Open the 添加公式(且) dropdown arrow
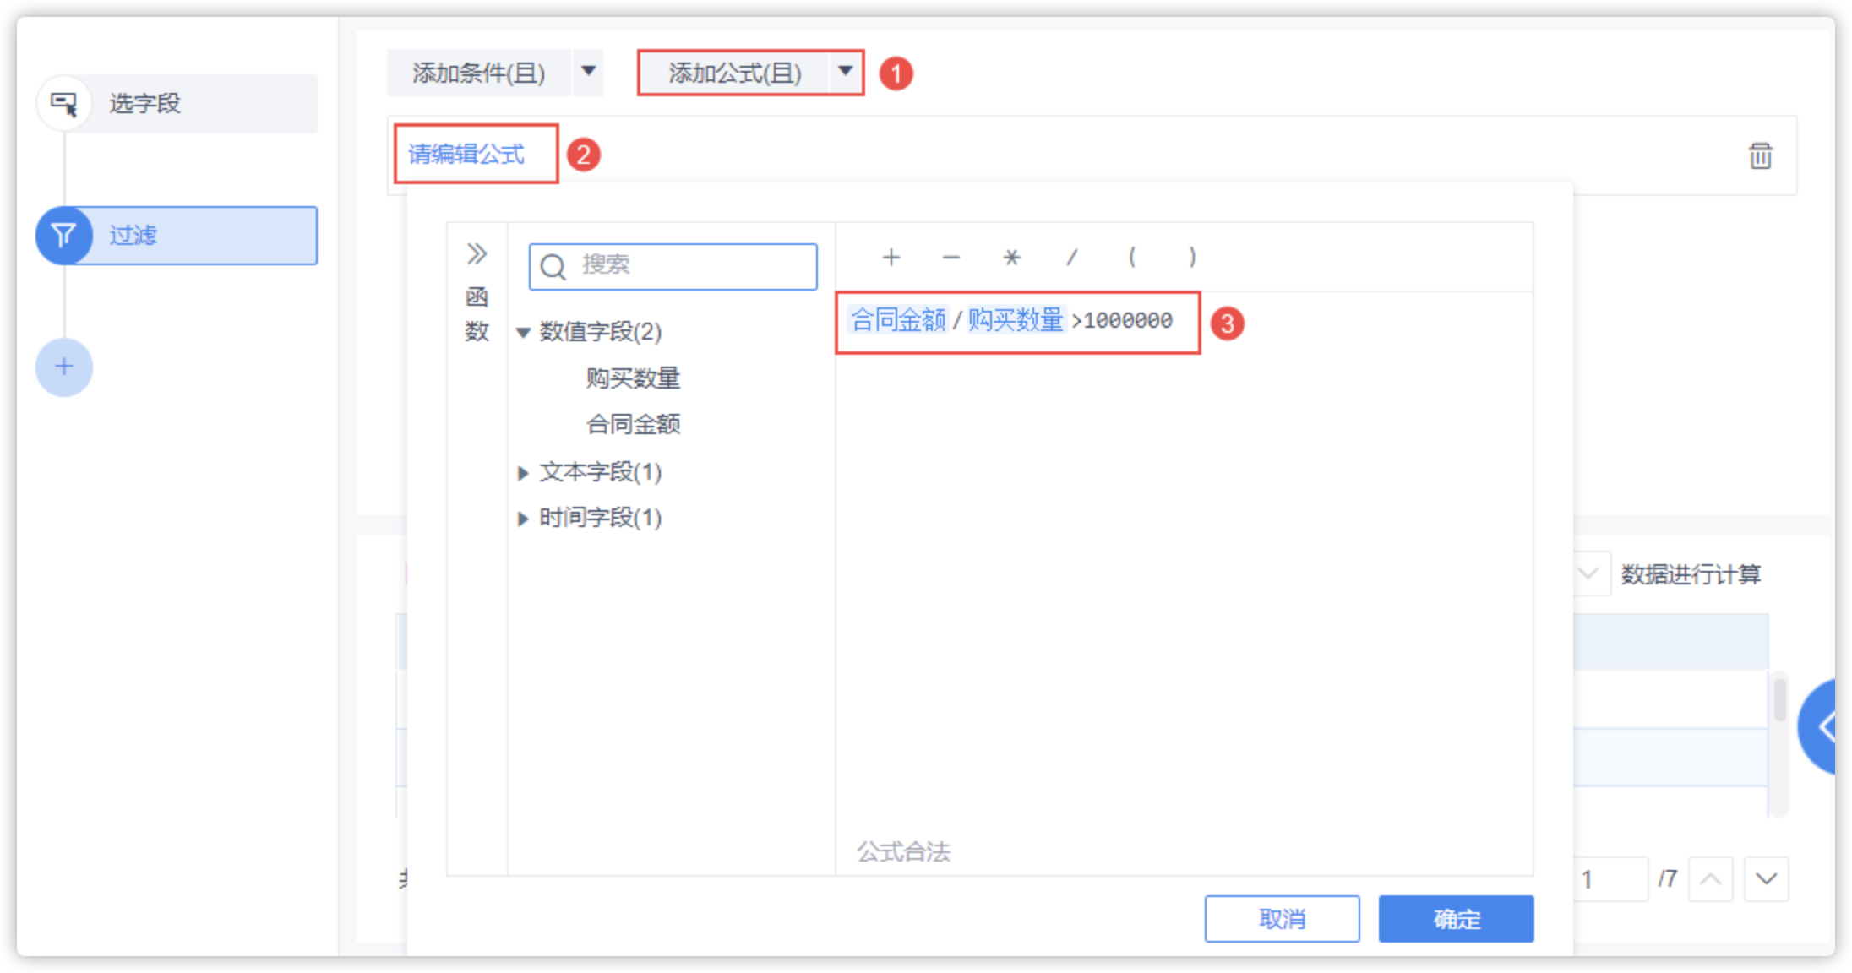This screenshot has width=1852, height=973. coord(845,73)
